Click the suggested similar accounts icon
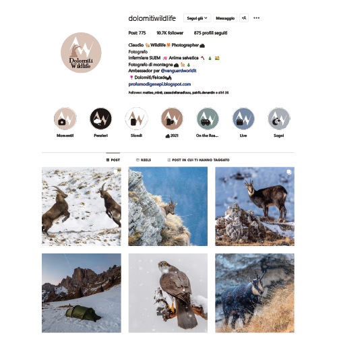This screenshot has height=337, width=337. (x=244, y=18)
